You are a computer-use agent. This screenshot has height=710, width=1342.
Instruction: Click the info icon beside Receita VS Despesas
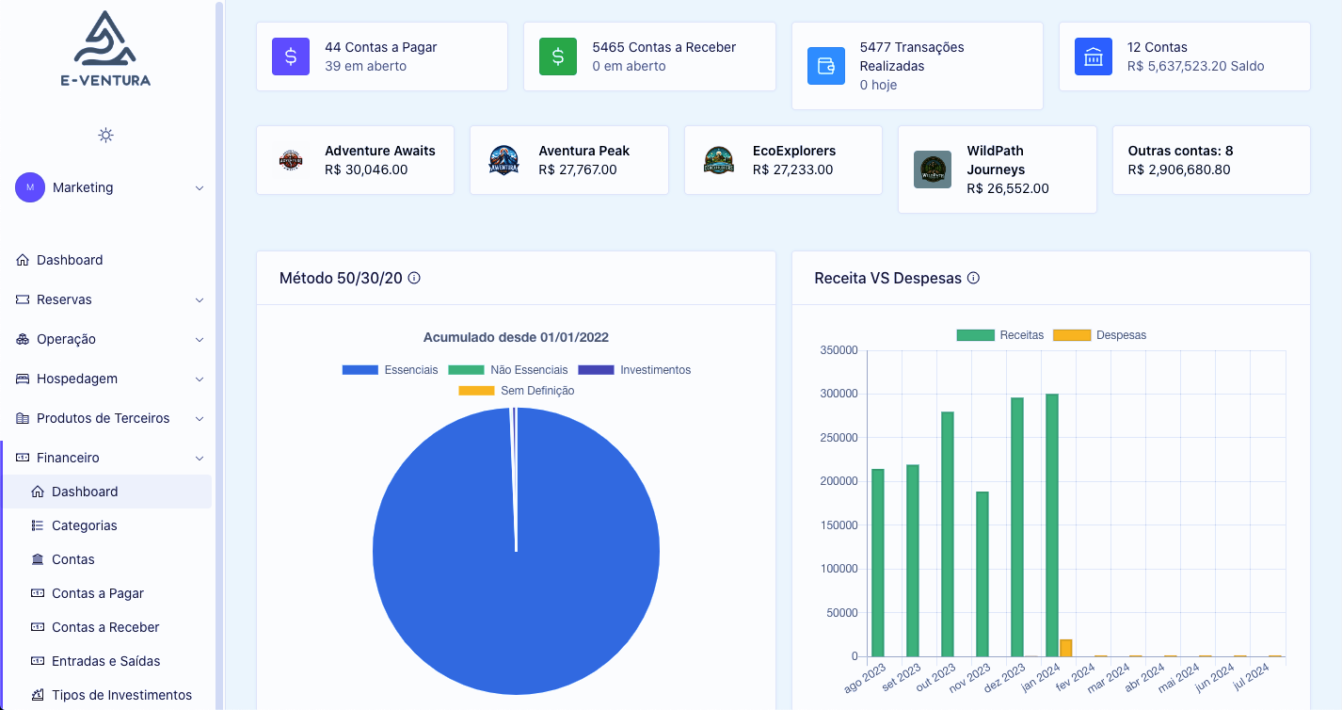coord(974,278)
